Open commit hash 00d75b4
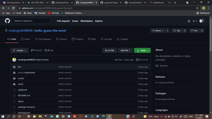 118,60
